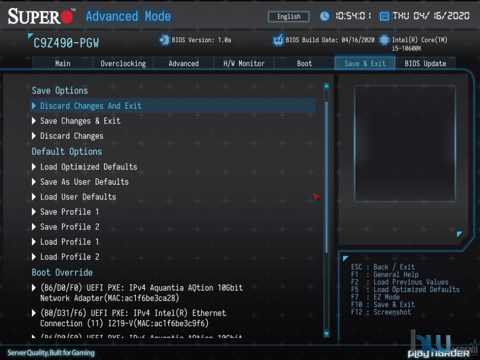480x360 pixels.
Task: Click arrow beside Load User Defaults
Action: (34, 197)
